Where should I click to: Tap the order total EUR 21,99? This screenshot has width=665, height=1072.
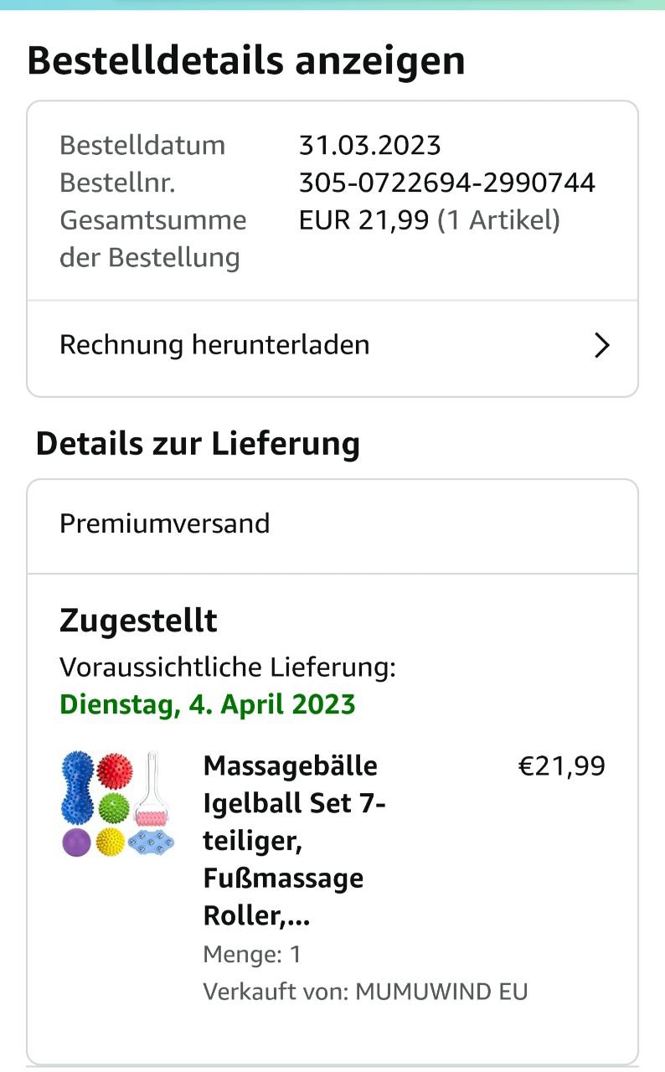click(363, 220)
